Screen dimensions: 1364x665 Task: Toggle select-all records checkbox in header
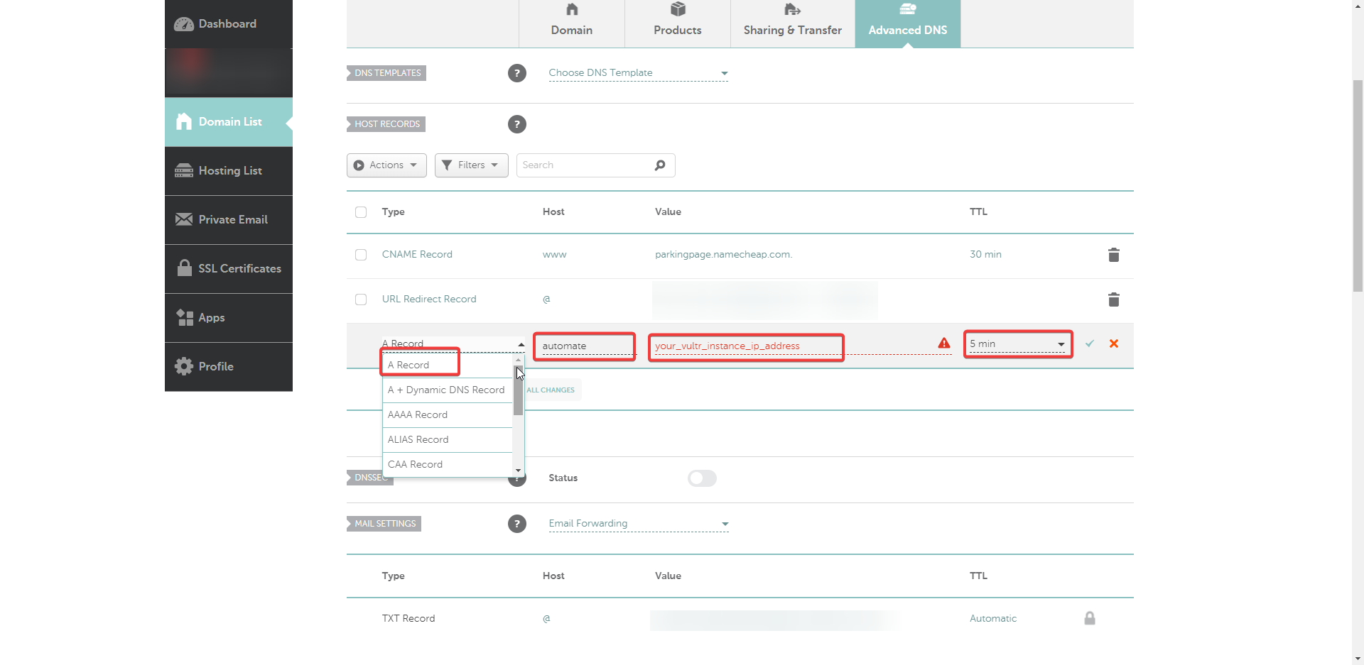(x=361, y=212)
